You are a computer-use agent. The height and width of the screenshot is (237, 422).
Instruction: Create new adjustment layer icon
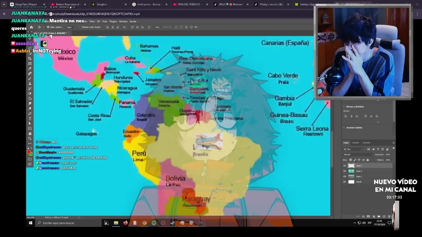tap(374, 216)
